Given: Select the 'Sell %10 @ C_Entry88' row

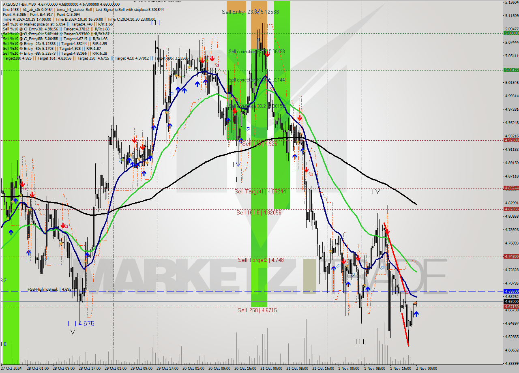Looking at the screenshot, I should (x=55, y=39).
